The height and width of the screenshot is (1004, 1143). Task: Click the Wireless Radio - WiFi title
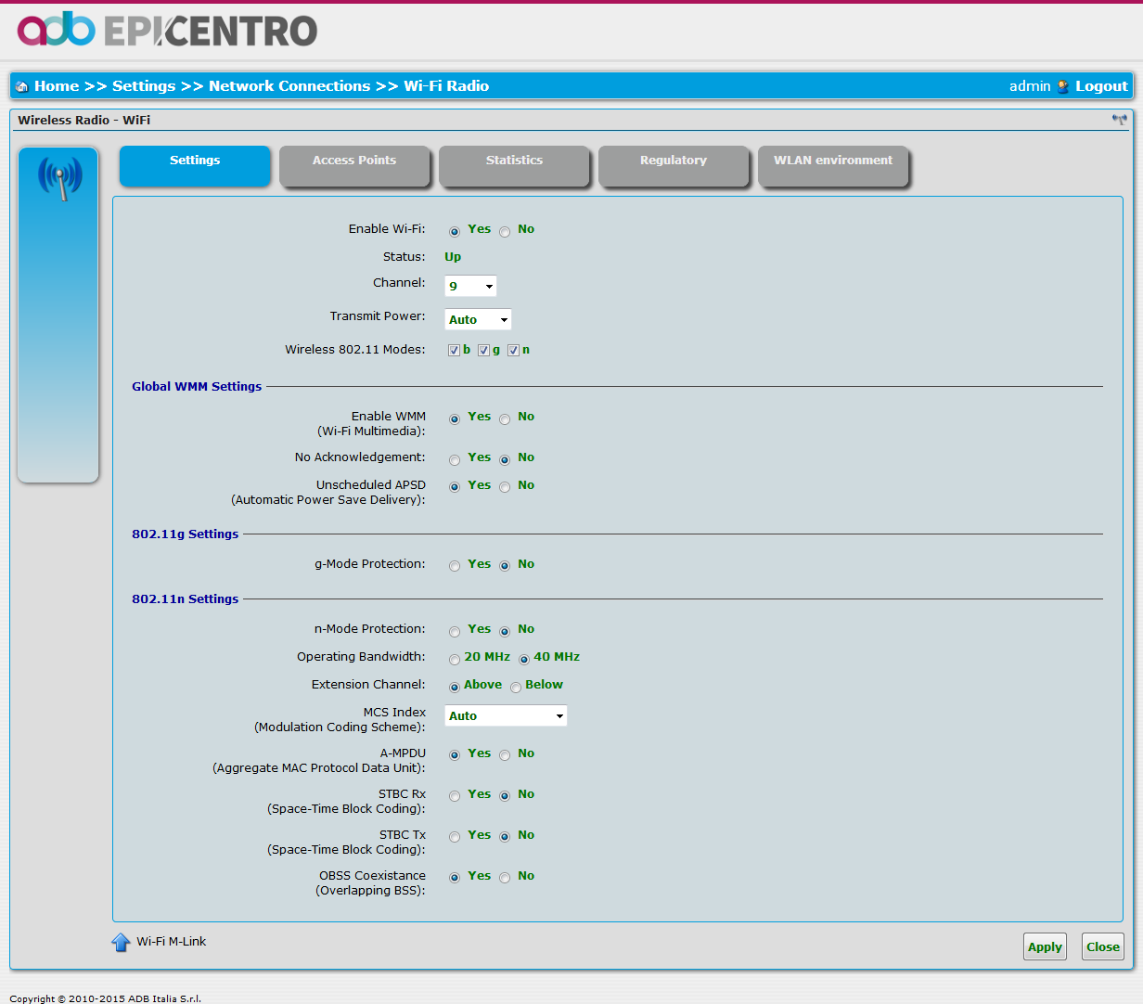(83, 121)
